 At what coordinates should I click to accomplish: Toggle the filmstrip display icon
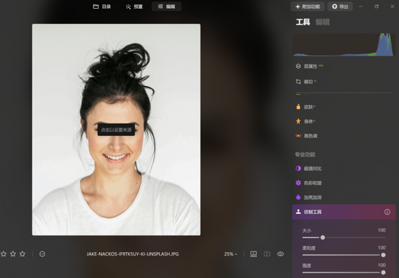point(253,254)
